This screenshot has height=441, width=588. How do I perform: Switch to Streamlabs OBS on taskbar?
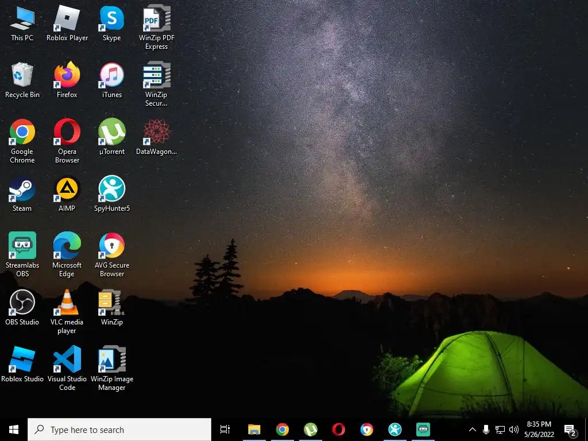[423, 430]
